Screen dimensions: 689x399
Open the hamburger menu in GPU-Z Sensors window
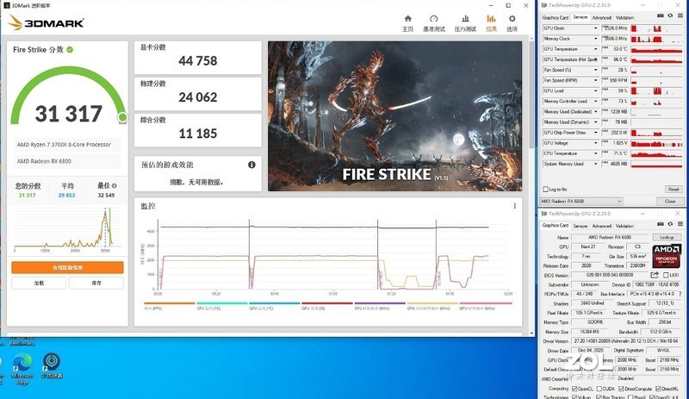680,16
